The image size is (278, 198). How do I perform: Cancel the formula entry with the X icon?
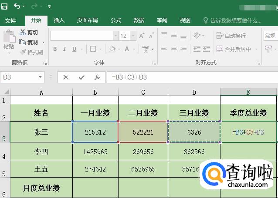pyautogui.click(x=66, y=77)
